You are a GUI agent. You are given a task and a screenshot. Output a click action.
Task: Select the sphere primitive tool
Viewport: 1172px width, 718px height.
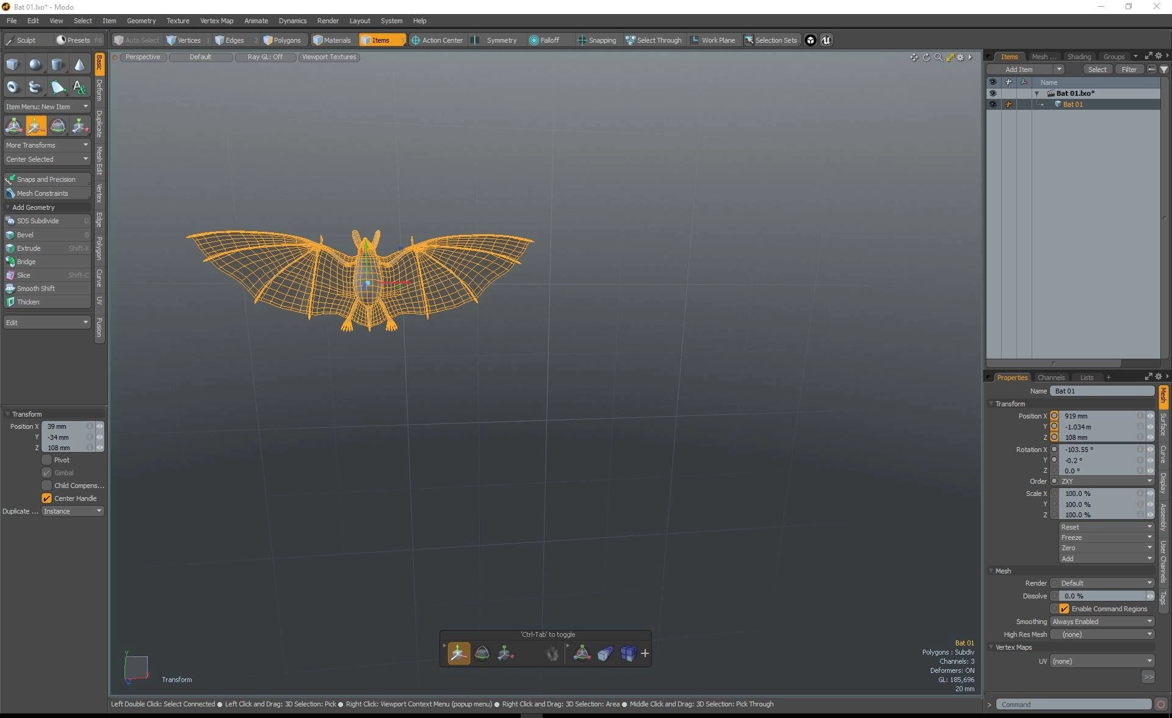click(x=35, y=65)
